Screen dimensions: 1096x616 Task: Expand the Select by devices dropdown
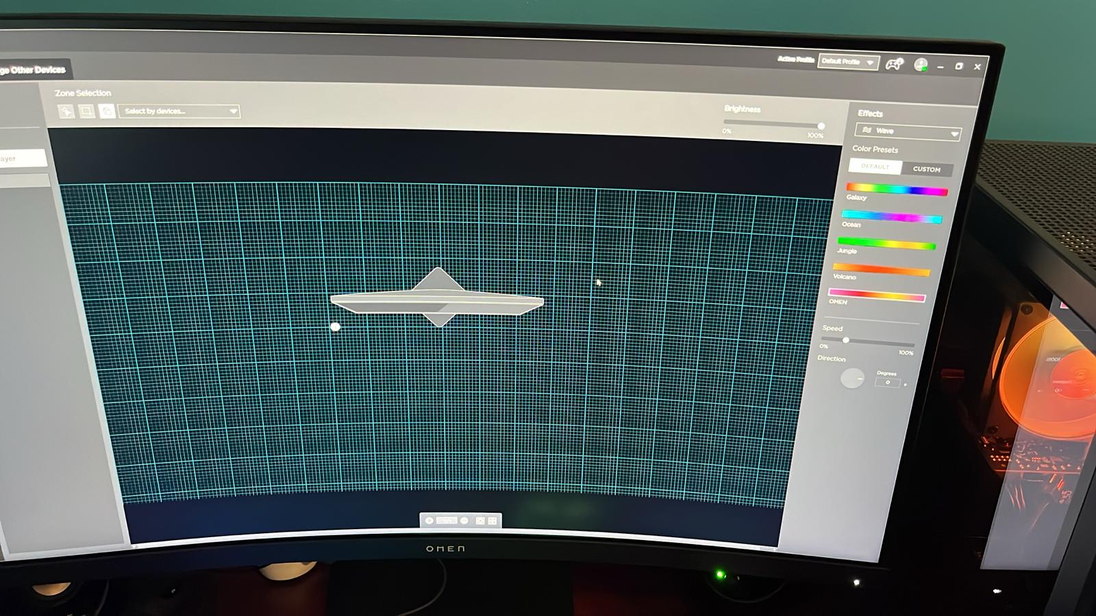click(x=179, y=111)
